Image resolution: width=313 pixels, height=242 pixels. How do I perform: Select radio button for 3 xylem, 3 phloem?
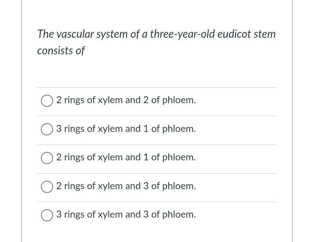[x=47, y=215]
